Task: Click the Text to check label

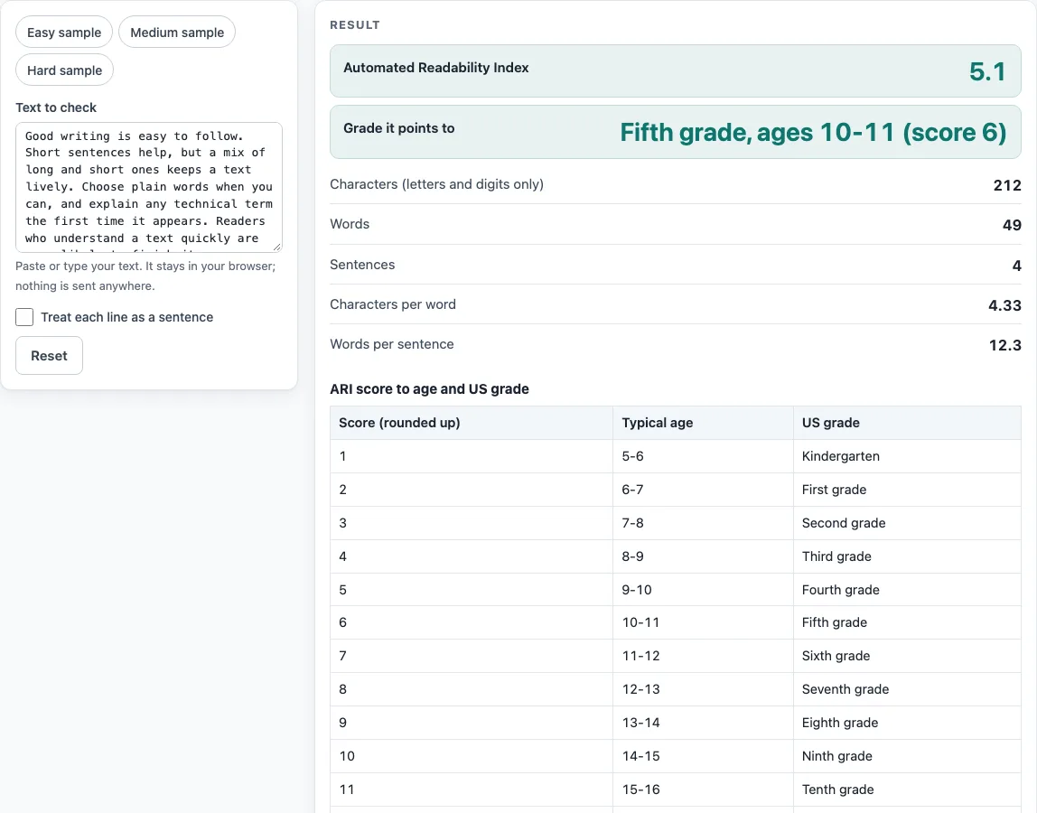Action: 56,107
